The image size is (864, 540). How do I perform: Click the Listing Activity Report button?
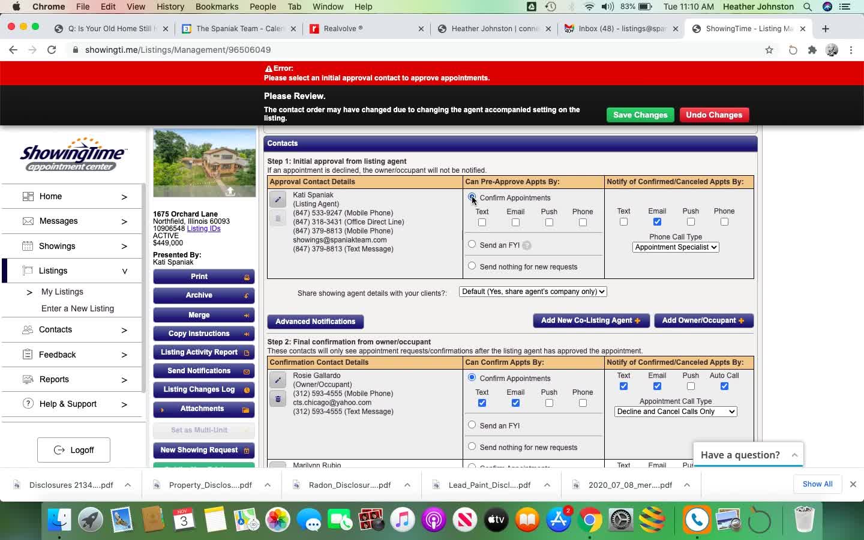click(x=204, y=352)
